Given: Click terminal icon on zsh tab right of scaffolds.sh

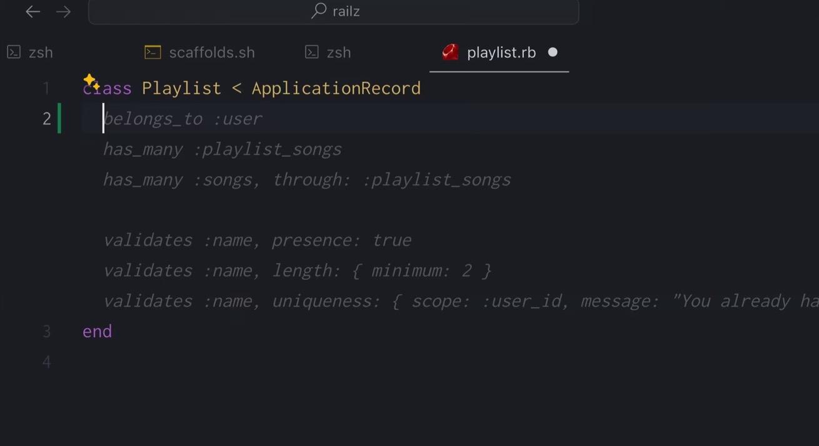Looking at the screenshot, I should (311, 52).
